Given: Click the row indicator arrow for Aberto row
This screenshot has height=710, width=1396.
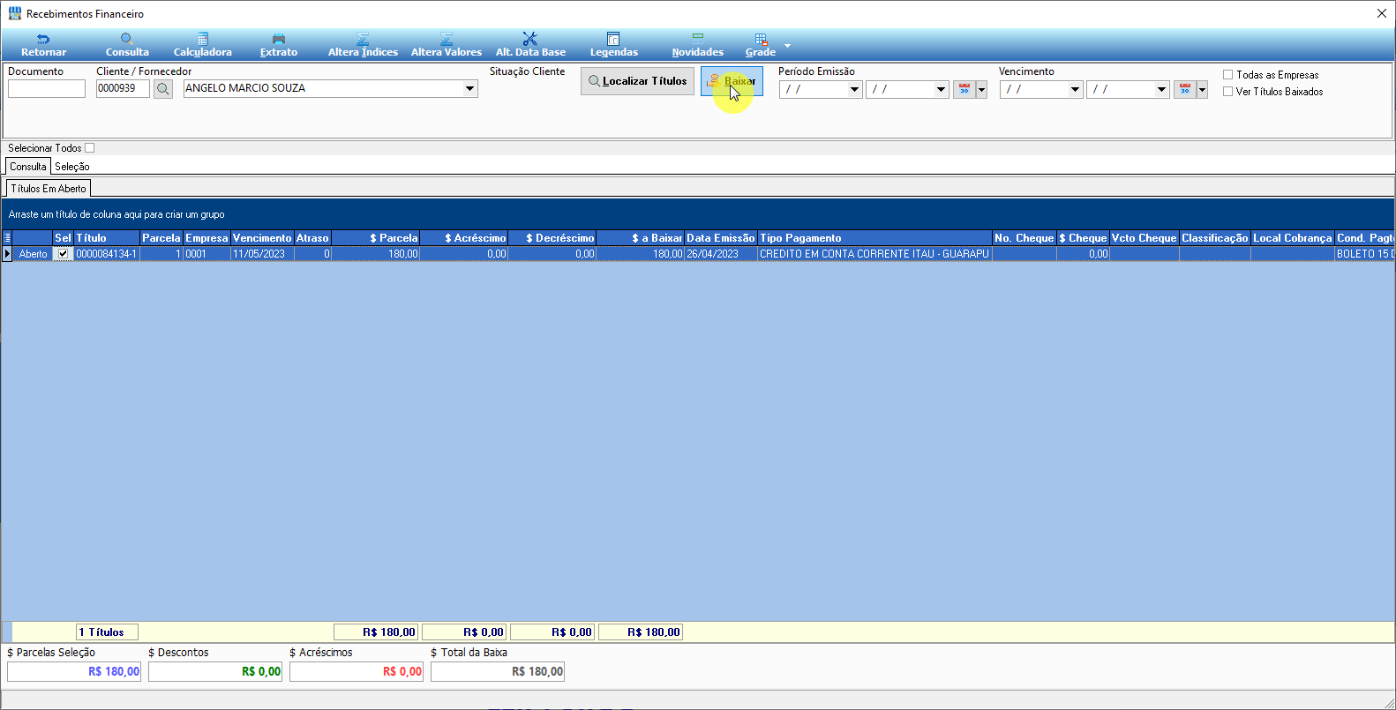Looking at the screenshot, I should pos(7,254).
